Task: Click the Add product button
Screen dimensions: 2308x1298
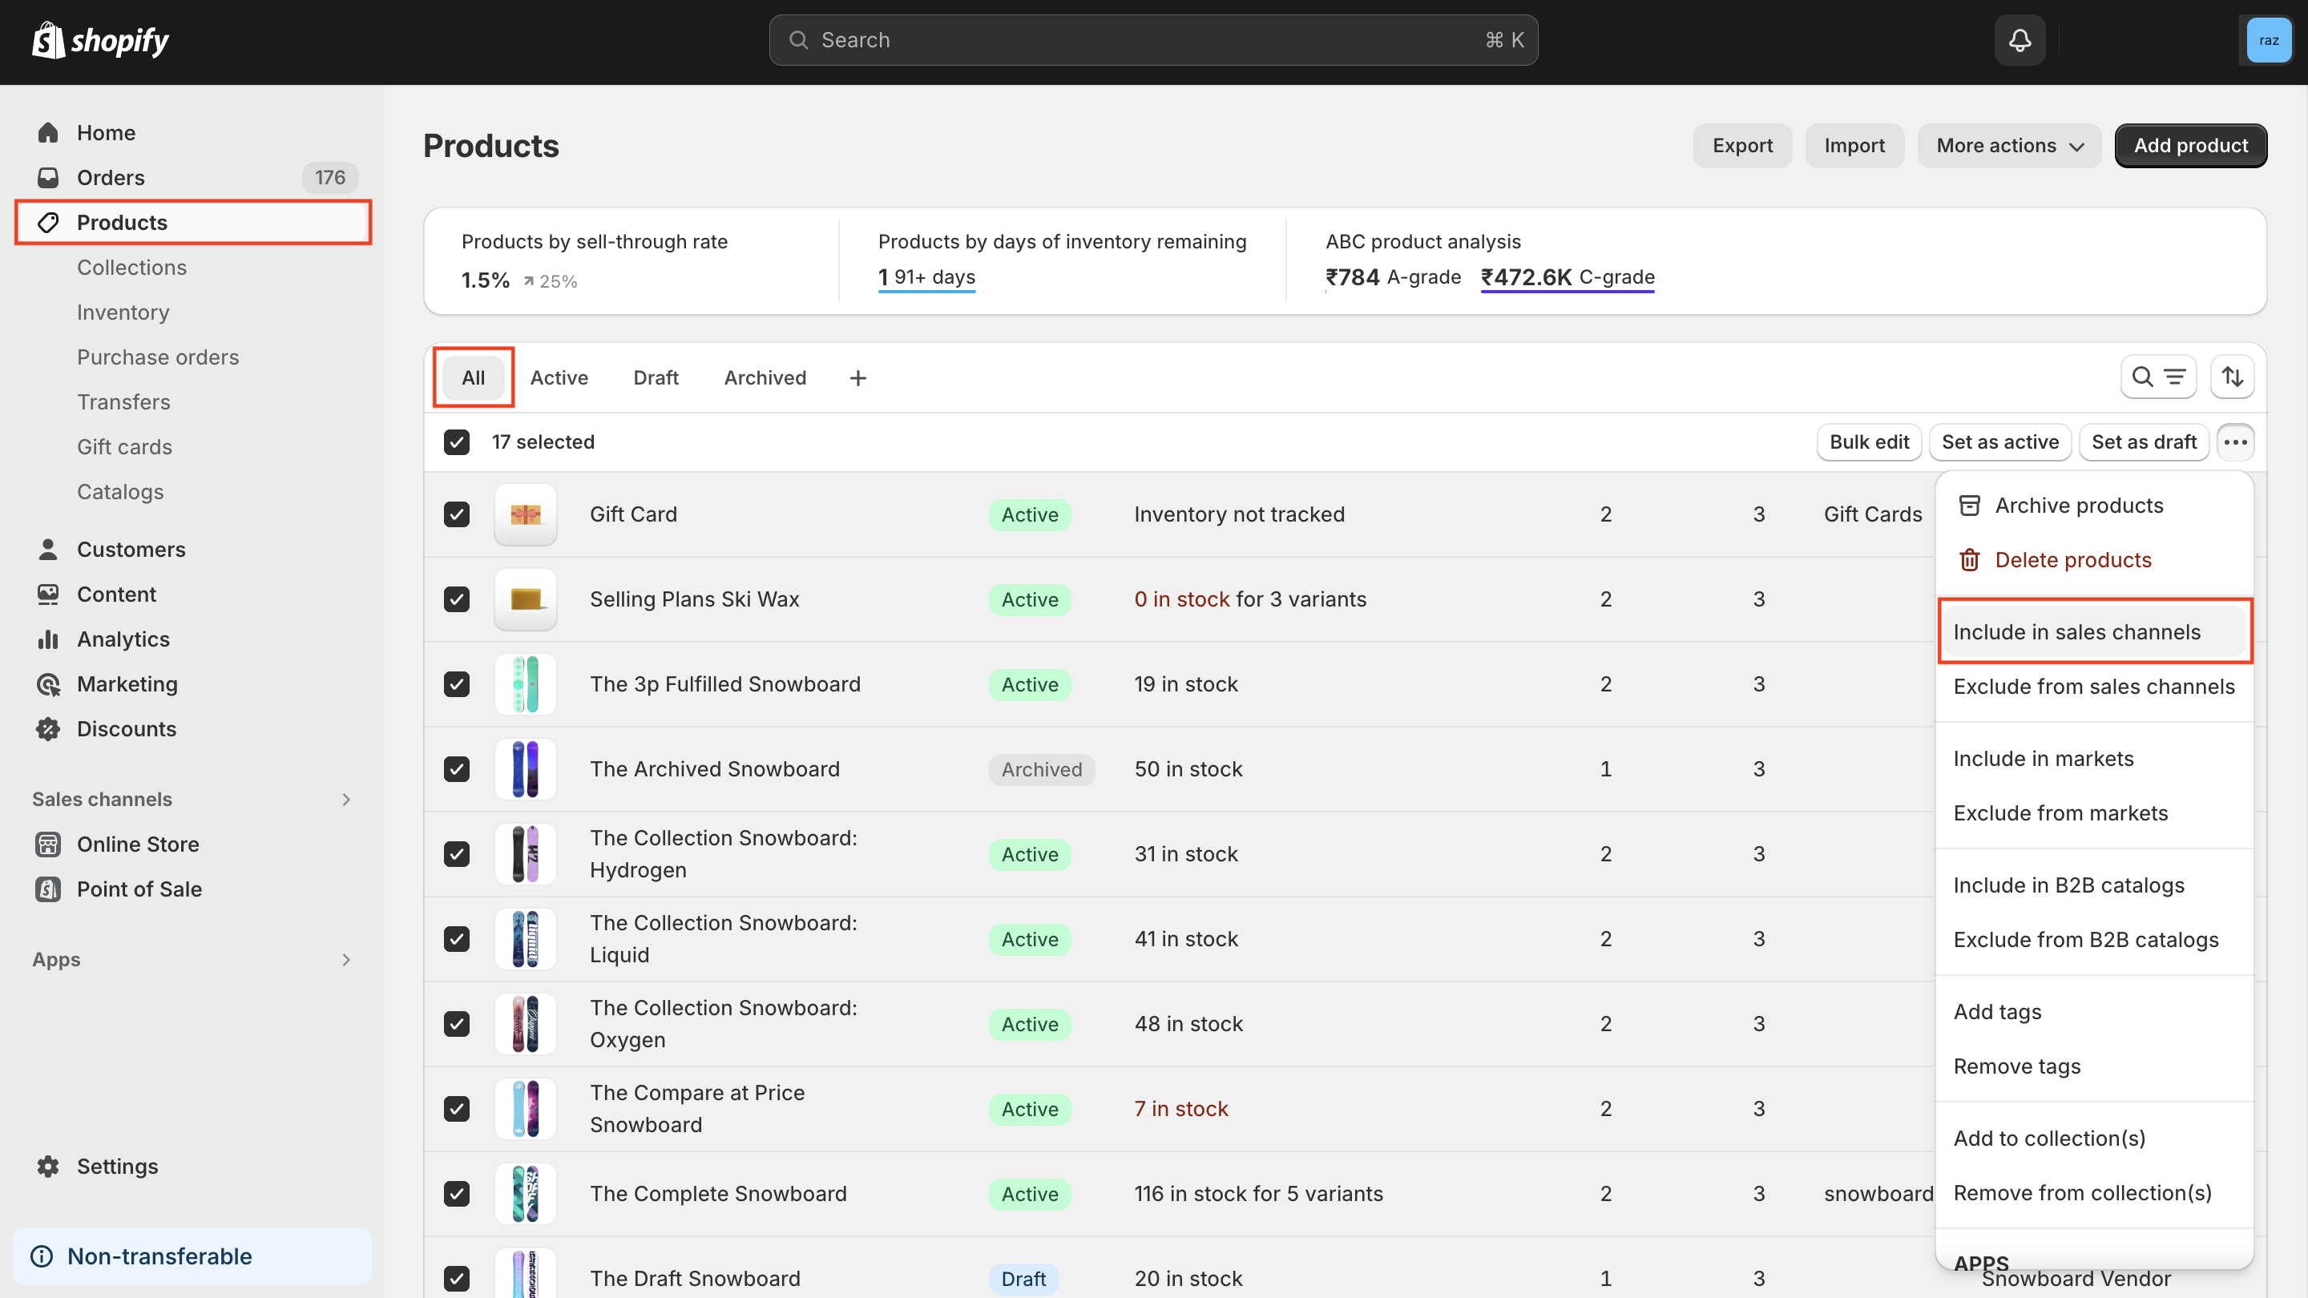Action: (2191, 146)
